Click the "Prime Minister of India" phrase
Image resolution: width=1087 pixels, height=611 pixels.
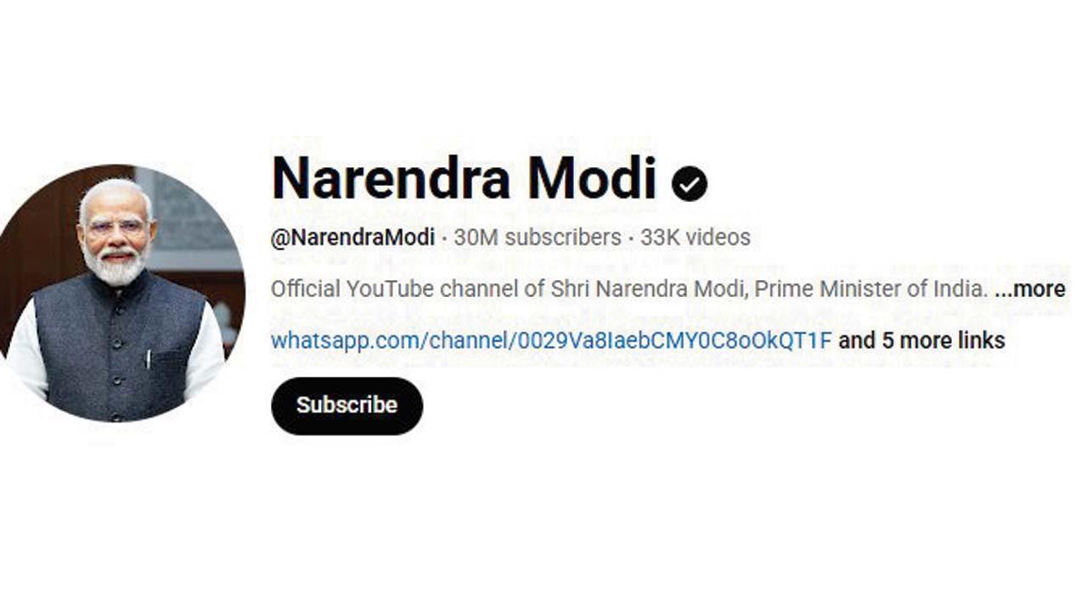click(x=871, y=289)
